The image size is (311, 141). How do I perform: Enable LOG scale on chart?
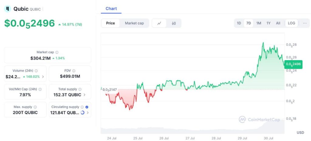click(291, 23)
